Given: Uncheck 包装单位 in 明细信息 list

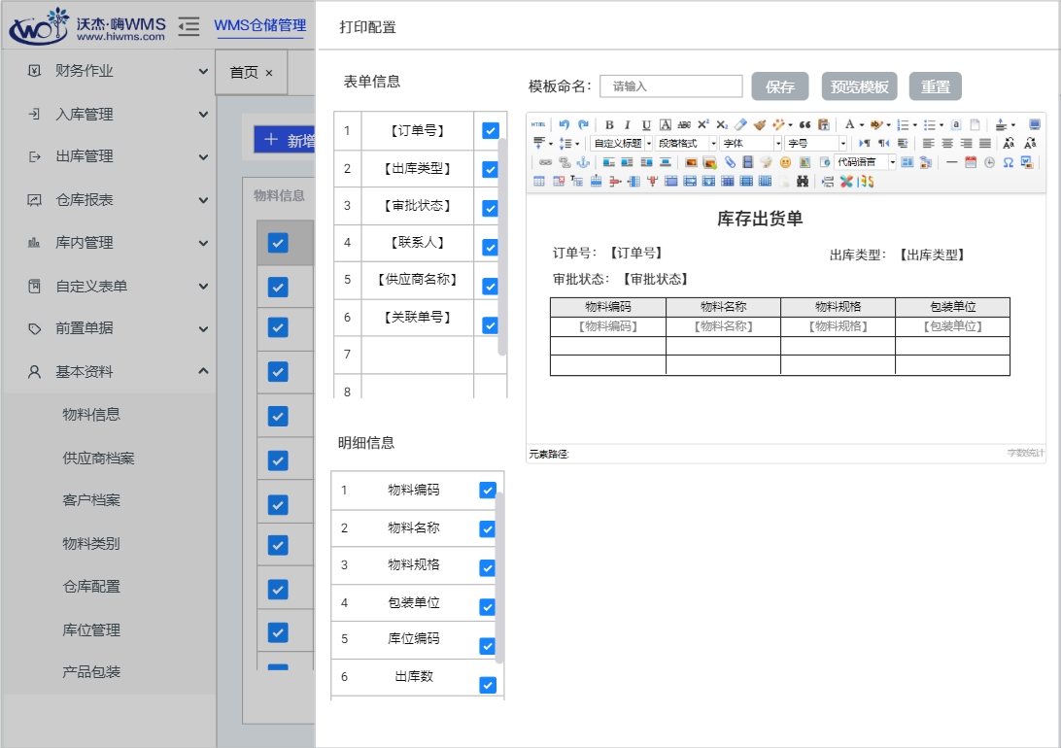Looking at the screenshot, I should (487, 606).
